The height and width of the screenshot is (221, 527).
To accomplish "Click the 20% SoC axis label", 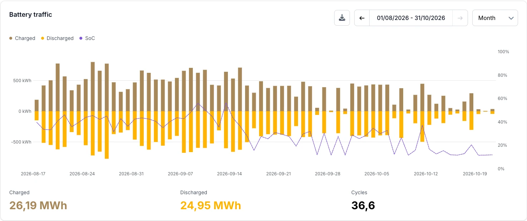I will coord(503,145).
